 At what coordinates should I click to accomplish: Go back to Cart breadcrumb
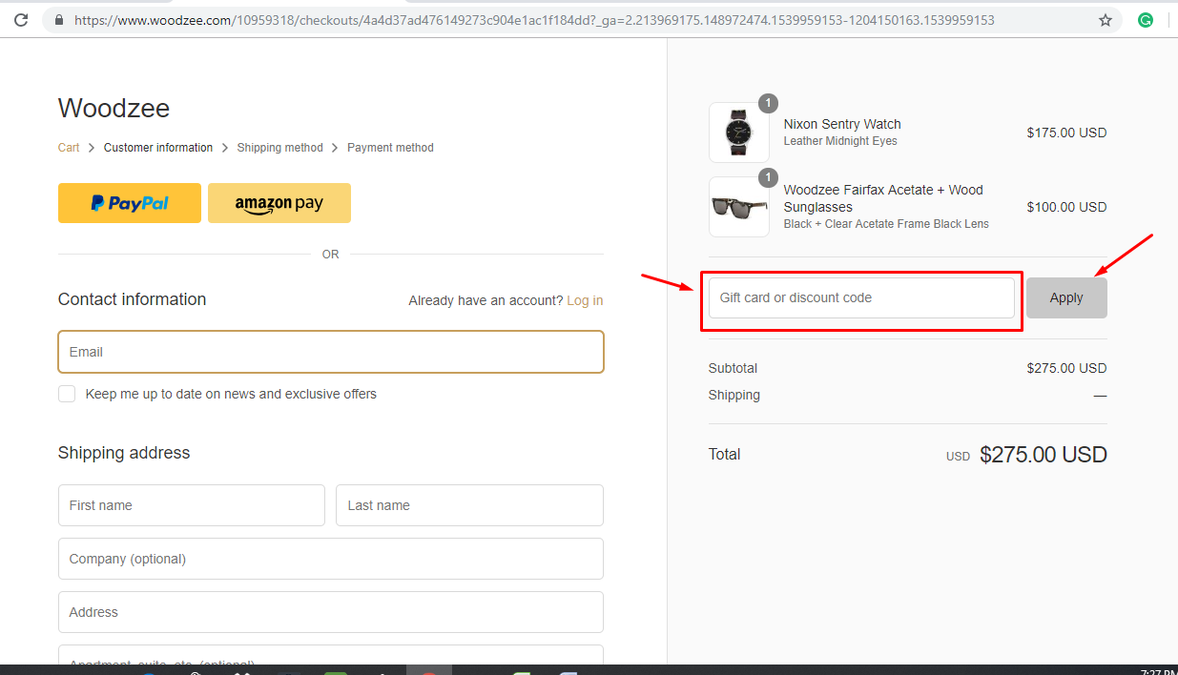69,148
